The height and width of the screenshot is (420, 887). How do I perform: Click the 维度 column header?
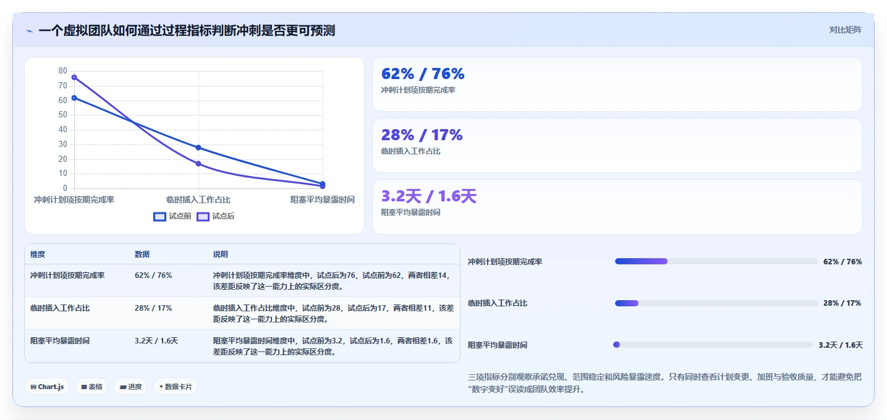pos(38,254)
